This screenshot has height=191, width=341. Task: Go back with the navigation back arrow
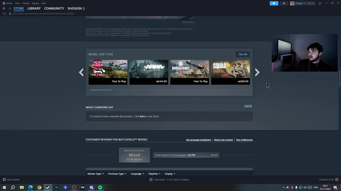coord(4,8)
